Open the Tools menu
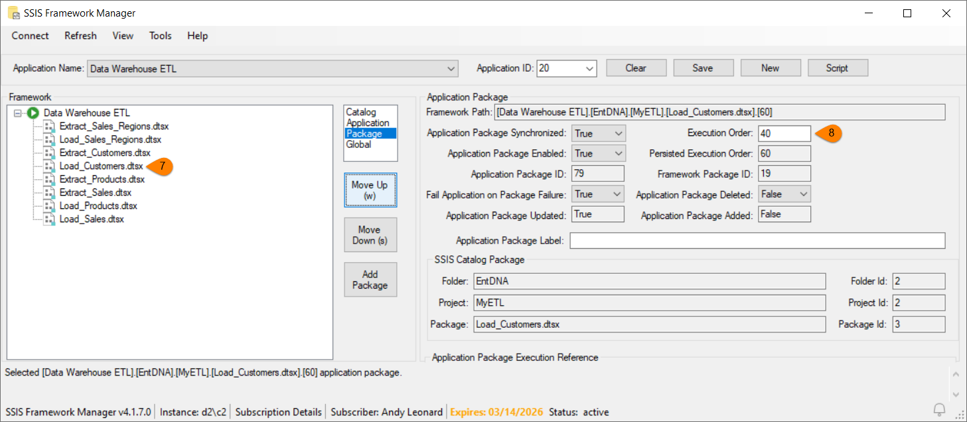 [x=160, y=36]
